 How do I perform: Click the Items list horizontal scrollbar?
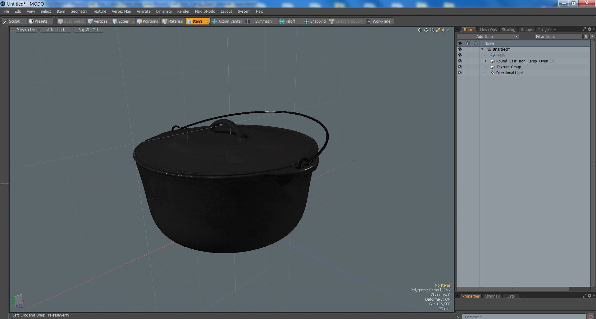point(512,289)
